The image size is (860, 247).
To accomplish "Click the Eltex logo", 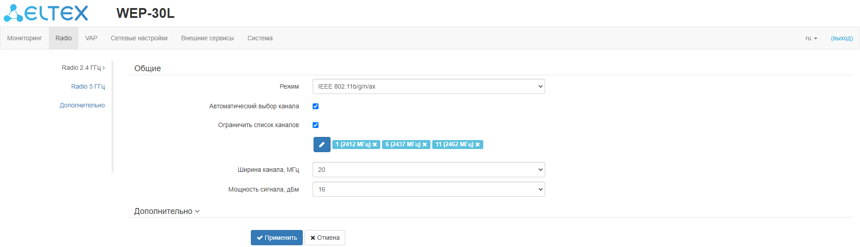I will (46, 13).
